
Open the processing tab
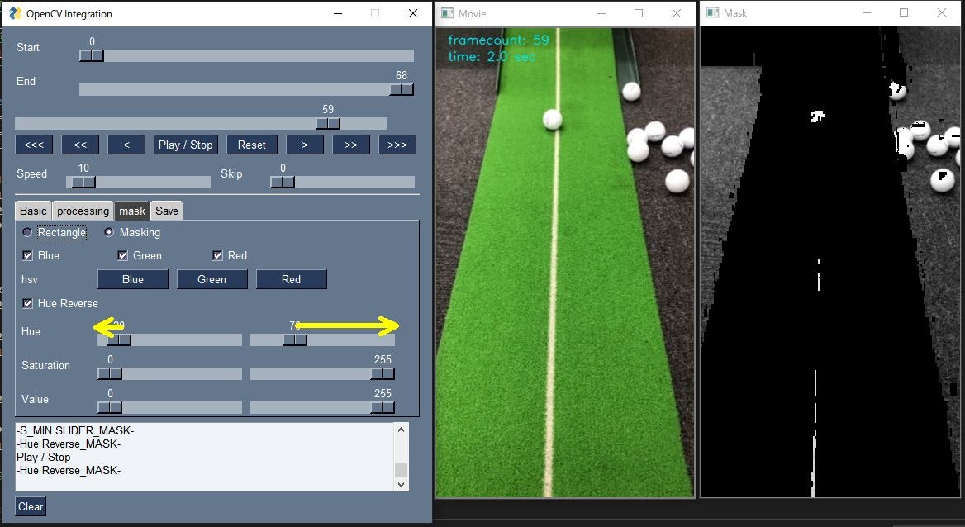[83, 211]
